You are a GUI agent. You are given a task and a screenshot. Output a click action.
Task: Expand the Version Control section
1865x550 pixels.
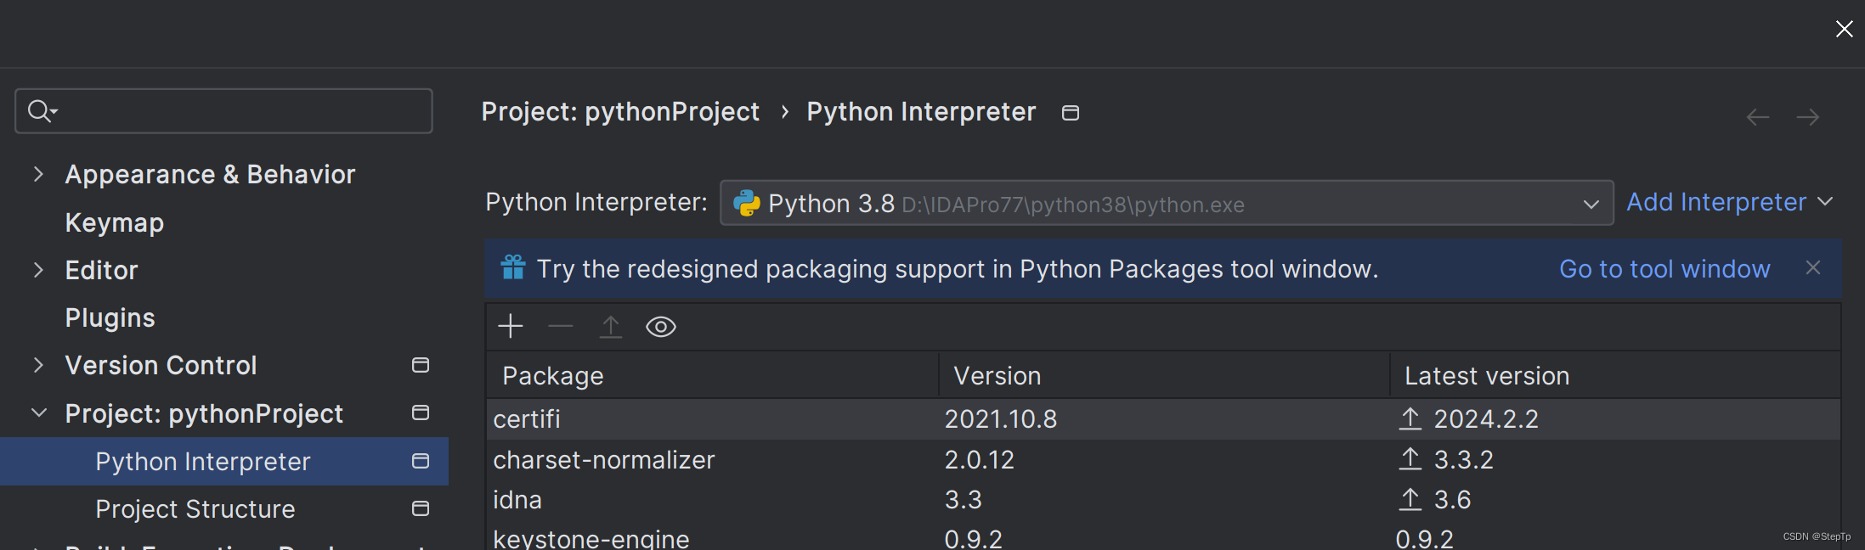[x=37, y=365]
